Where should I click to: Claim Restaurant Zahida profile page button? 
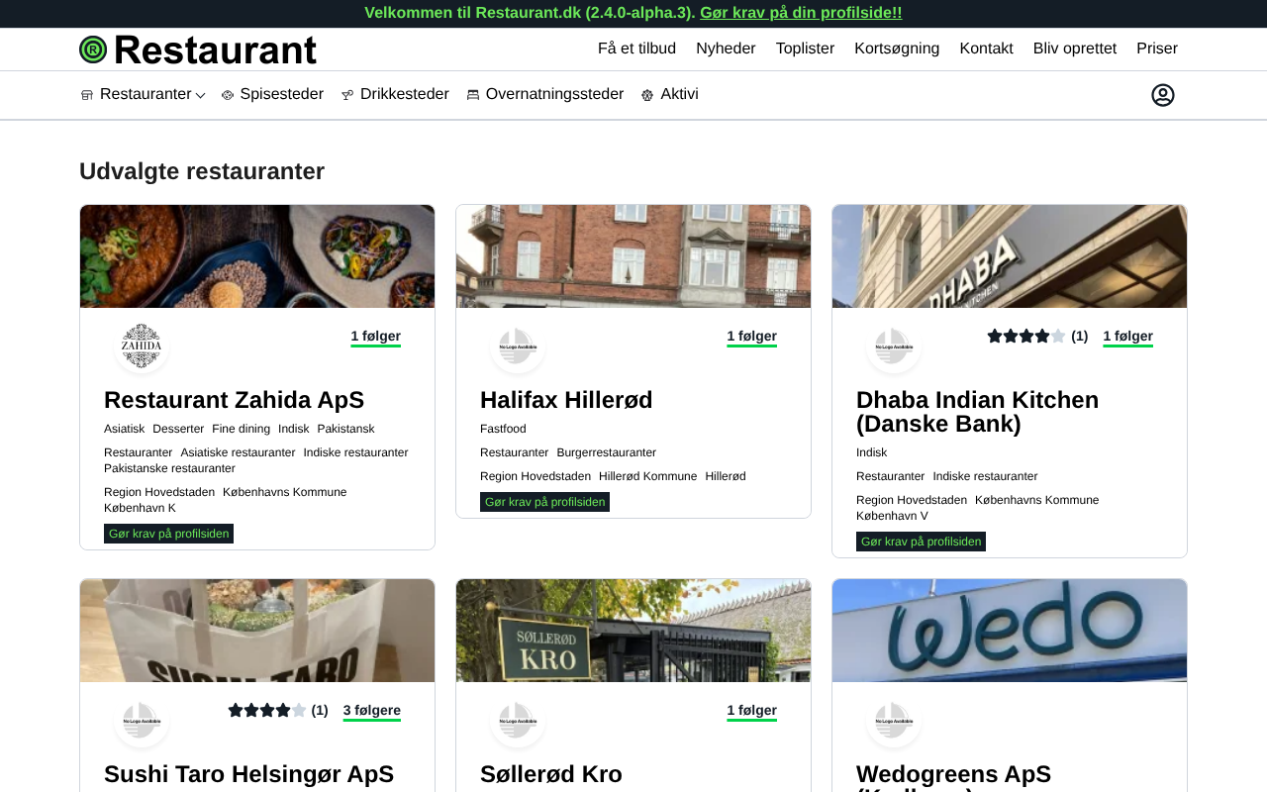[168, 534]
